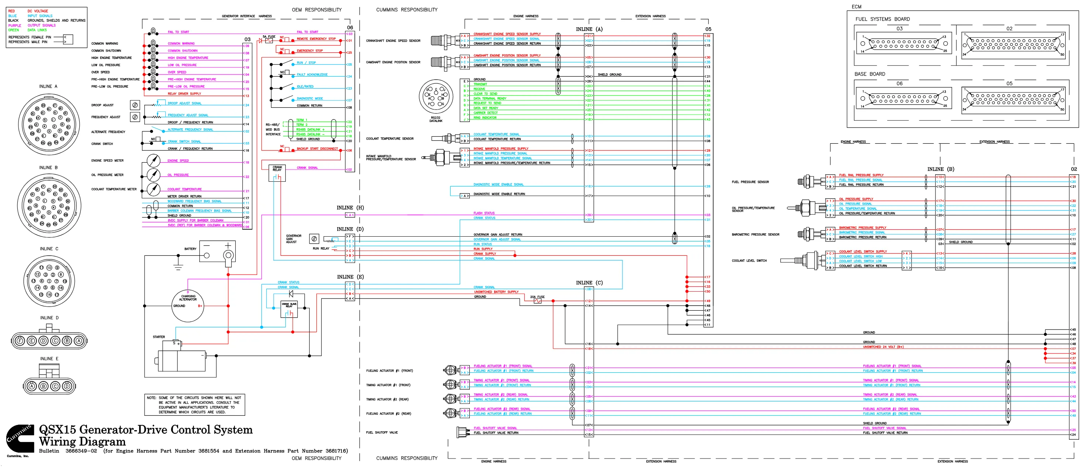Click the coolant temperature sensor symbol
This screenshot has height=467, width=1083.
(446, 138)
